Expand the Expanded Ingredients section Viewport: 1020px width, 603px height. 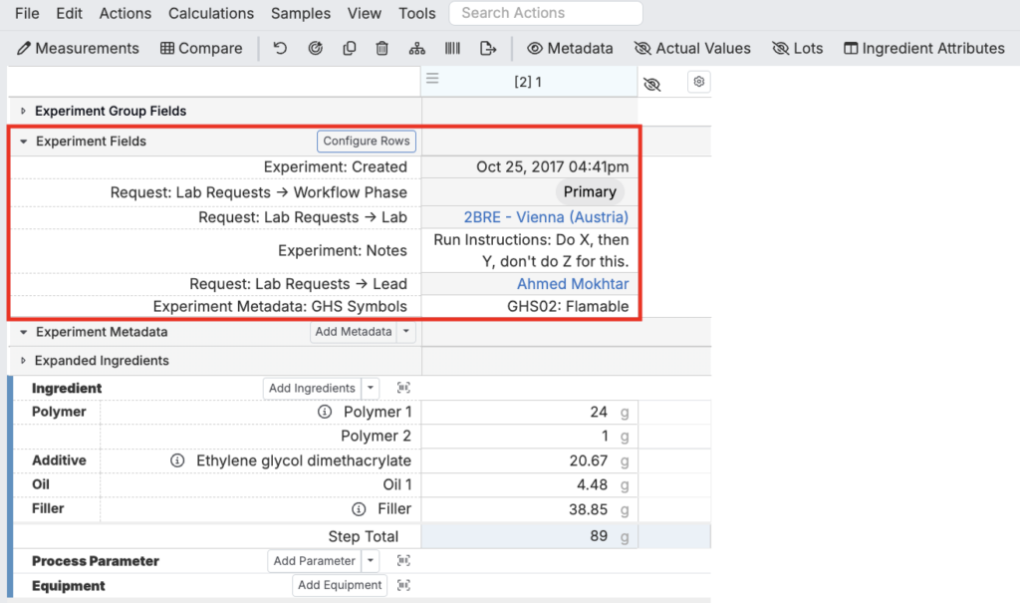24,361
